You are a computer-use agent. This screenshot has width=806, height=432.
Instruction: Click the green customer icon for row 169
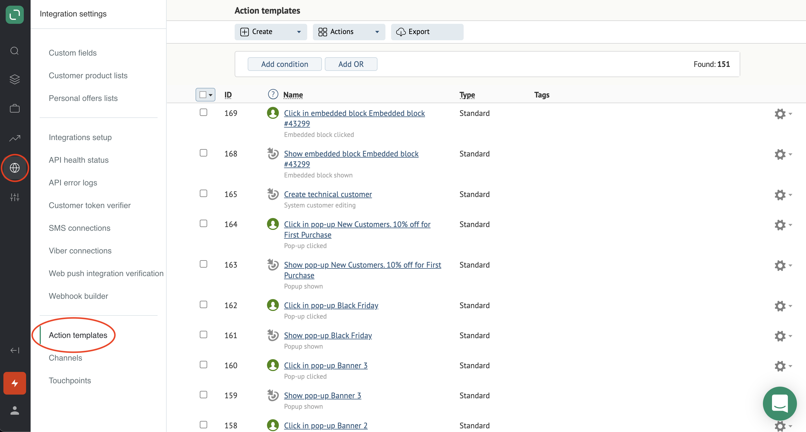tap(273, 113)
